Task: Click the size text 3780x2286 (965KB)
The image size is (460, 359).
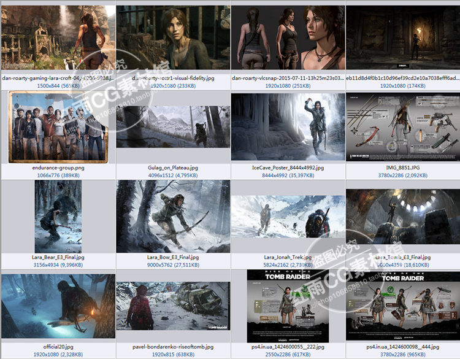Action: click(x=403, y=355)
